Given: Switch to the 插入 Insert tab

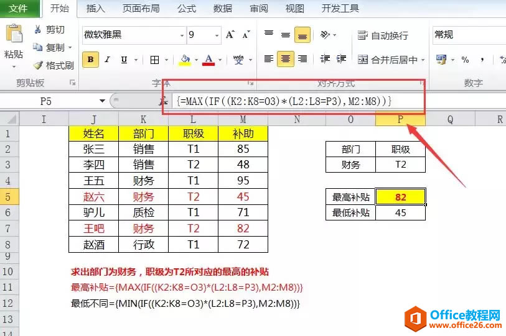Looking at the screenshot, I should 95,8.
